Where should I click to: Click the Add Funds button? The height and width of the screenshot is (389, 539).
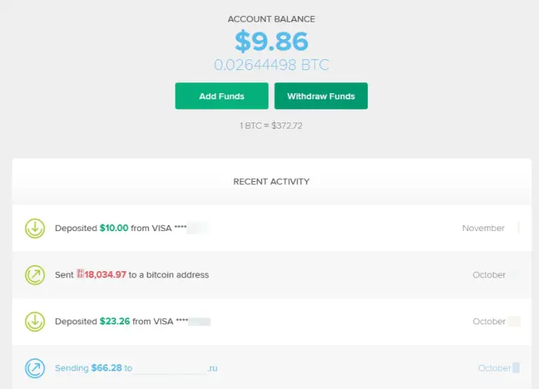click(222, 96)
